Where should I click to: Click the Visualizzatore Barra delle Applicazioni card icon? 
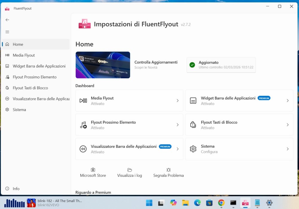[x=83, y=149]
